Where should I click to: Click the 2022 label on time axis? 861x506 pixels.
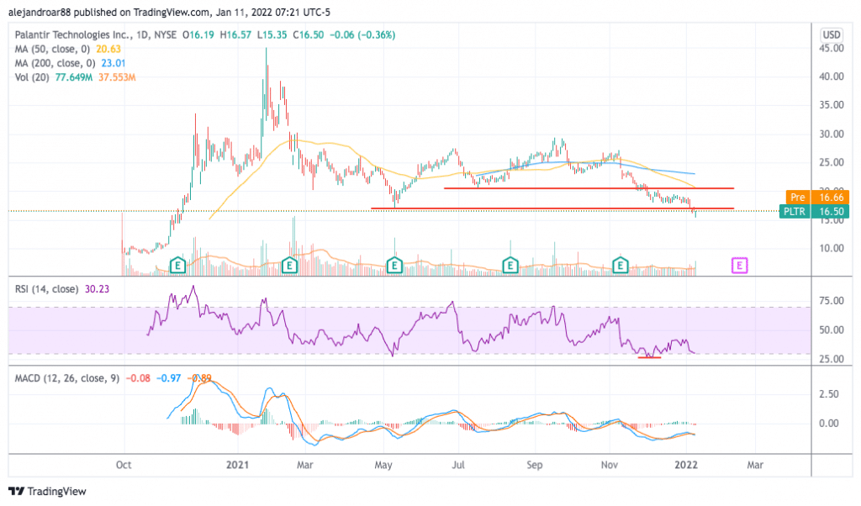686,465
